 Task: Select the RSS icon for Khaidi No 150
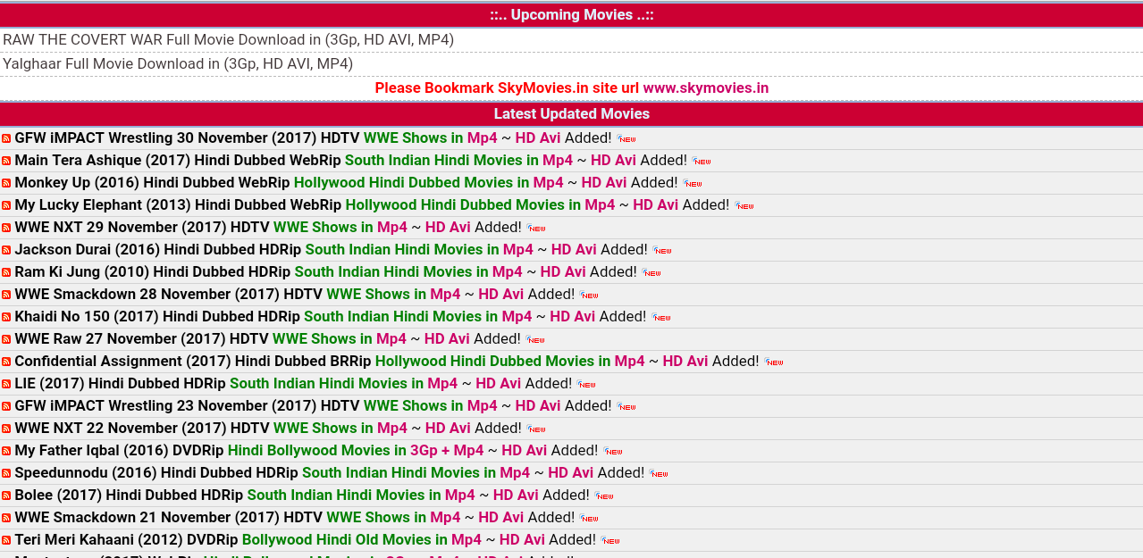6,317
